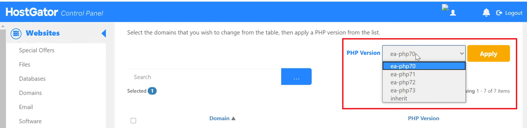Open the PHP Version dropdown
The image size is (527, 128).
(x=423, y=54)
